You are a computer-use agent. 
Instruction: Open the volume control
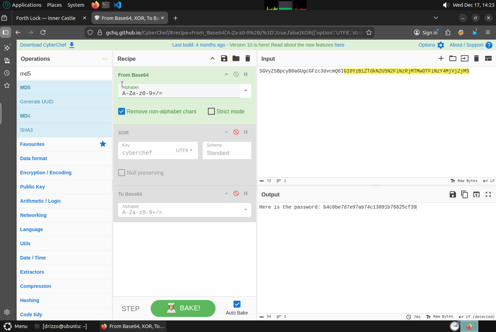click(x=446, y=5)
